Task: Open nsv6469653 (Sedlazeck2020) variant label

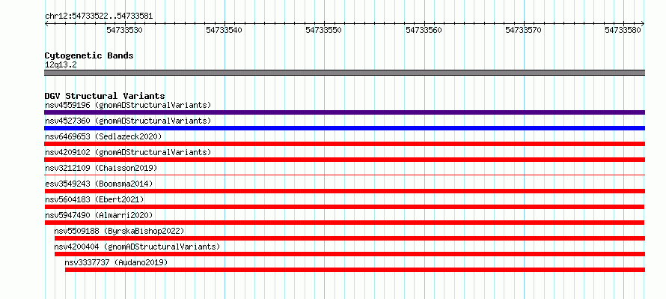Action: (103, 136)
